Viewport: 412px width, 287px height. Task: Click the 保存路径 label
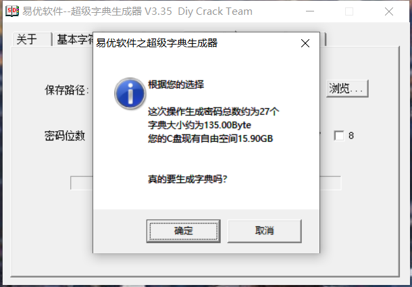click(66, 90)
